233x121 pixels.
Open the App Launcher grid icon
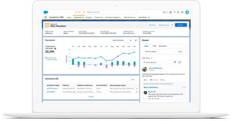point(45,17)
